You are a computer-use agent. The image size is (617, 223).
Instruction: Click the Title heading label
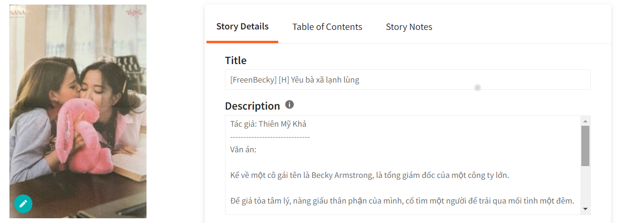[x=235, y=60]
